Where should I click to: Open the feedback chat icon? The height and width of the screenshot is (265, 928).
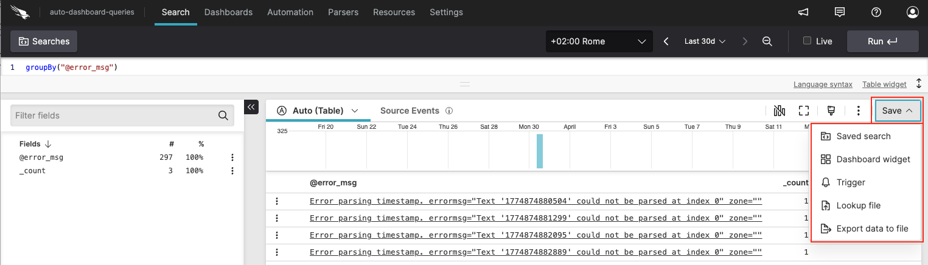[x=840, y=12]
